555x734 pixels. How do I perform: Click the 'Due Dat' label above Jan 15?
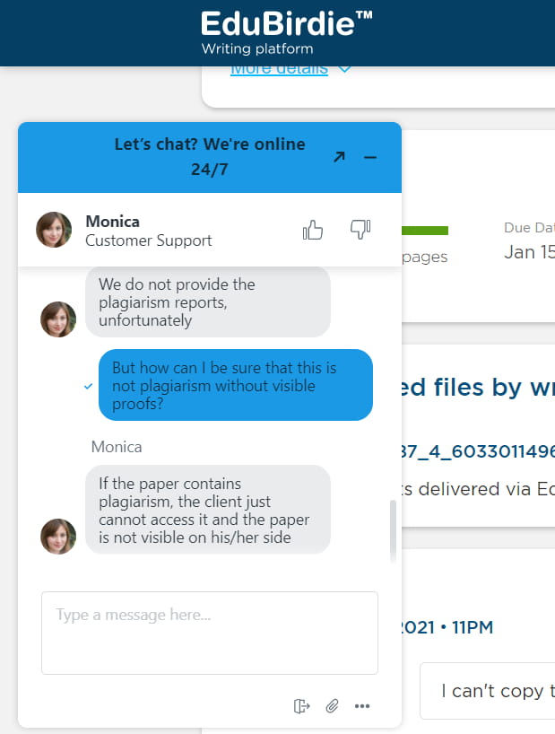click(529, 228)
